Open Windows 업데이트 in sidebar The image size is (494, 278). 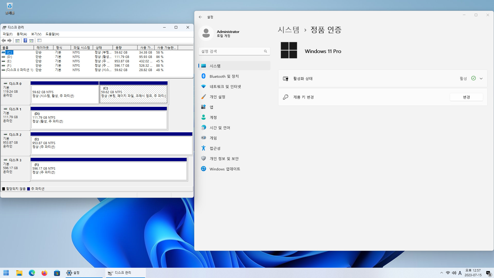[x=234, y=169]
